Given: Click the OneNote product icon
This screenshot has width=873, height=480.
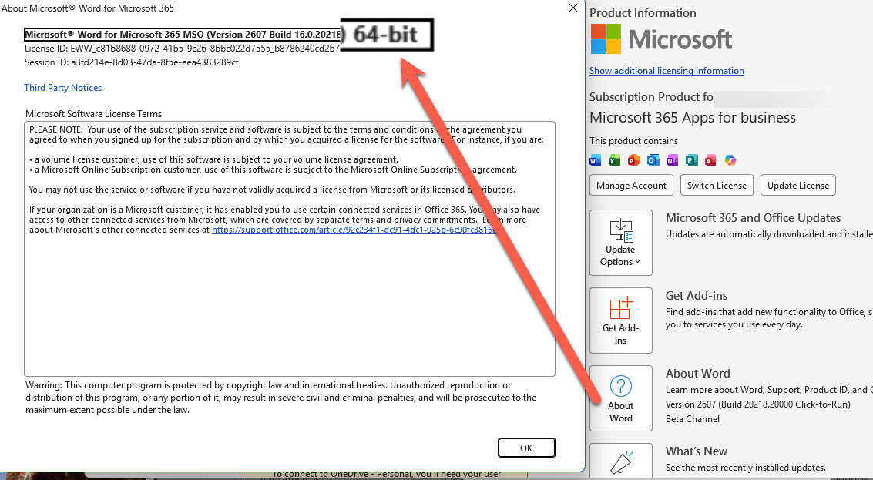Looking at the screenshot, I should [x=672, y=161].
